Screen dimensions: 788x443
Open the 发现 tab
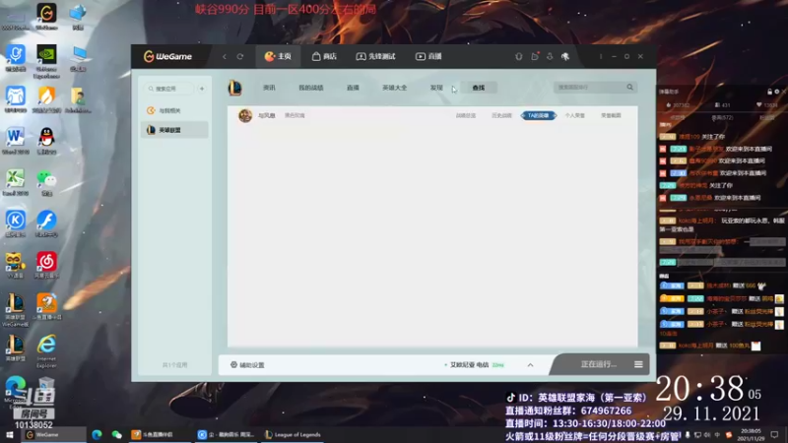coord(436,88)
